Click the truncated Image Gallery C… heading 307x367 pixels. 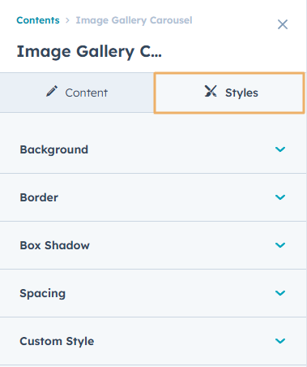[x=89, y=52]
